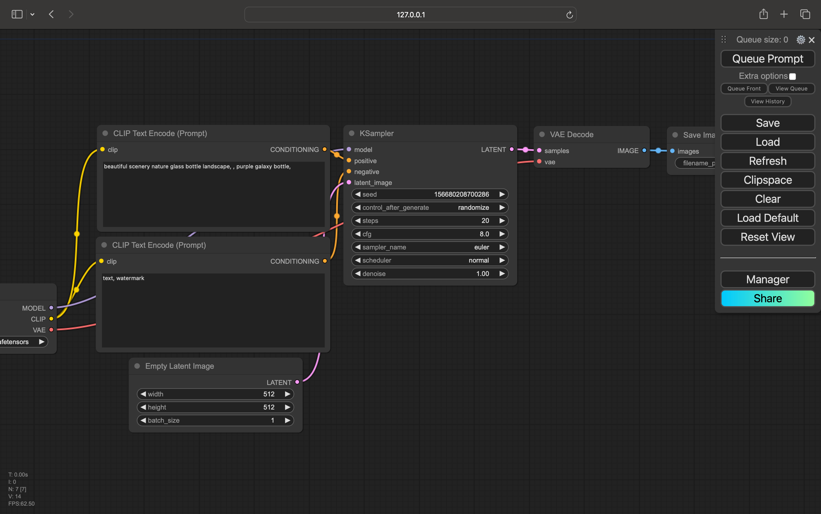Click the Refresh button
Image resolution: width=821 pixels, height=514 pixels.
tap(768, 161)
